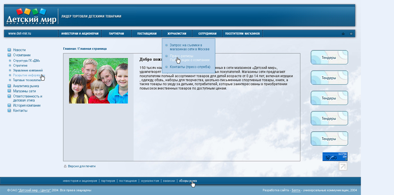Click footer link инвесторам и акционерам

(x=80, y=181)
